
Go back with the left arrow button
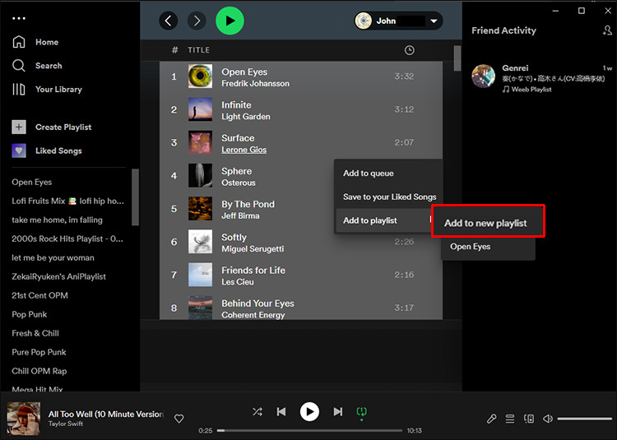(168, 21)
